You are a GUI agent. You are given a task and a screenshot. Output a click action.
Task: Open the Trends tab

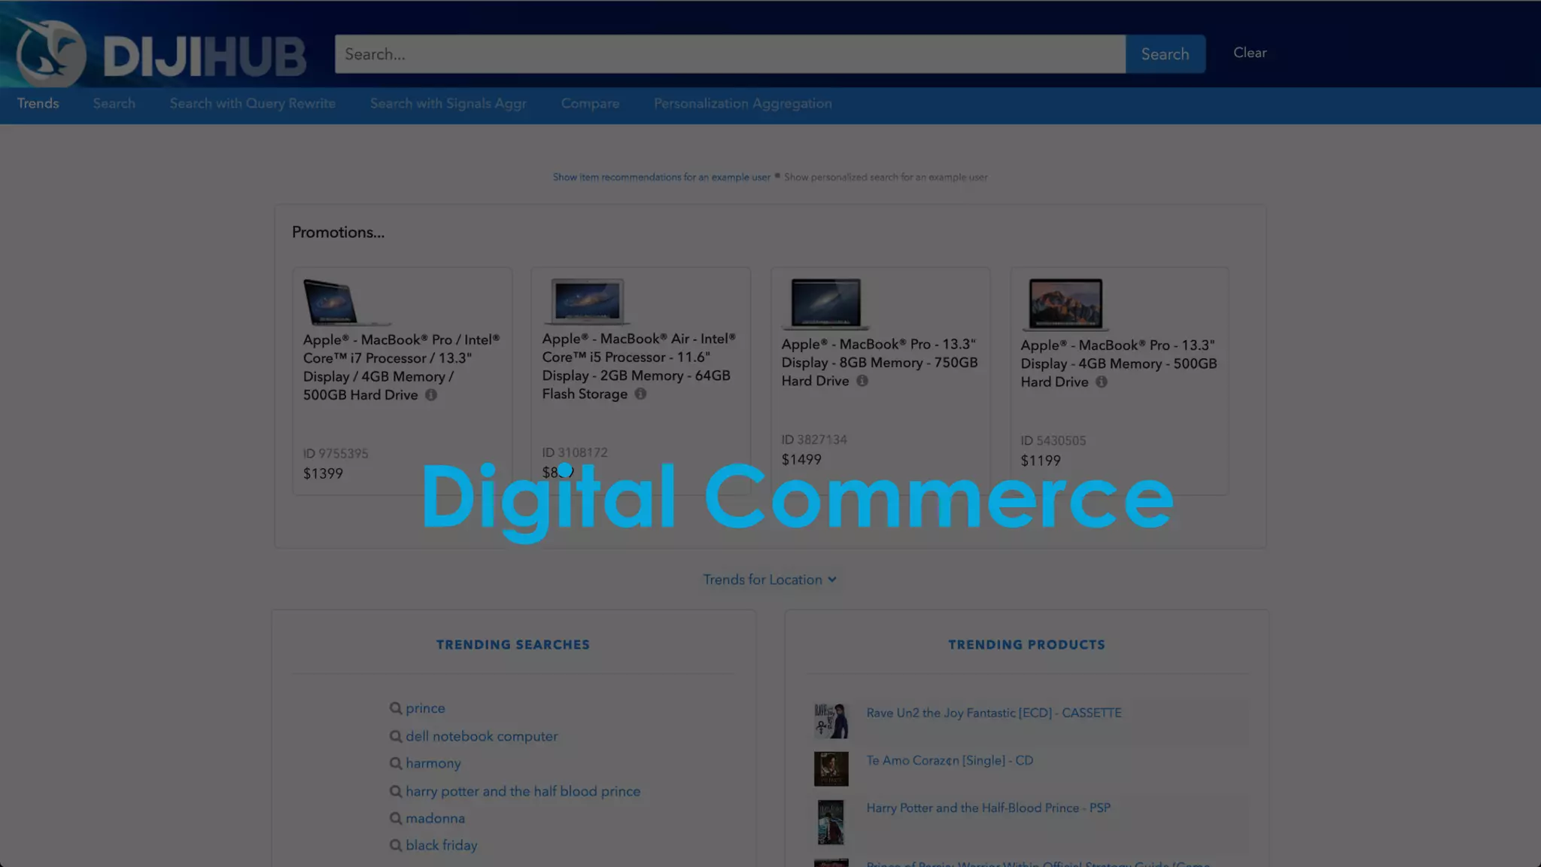[x=38, y=104]
